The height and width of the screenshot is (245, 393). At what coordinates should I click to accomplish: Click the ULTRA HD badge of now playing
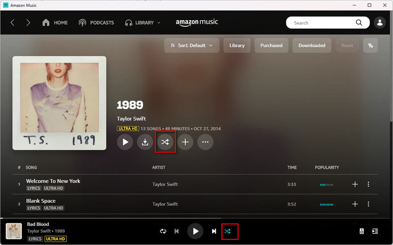pyautogui.click(x=56, y=239)
